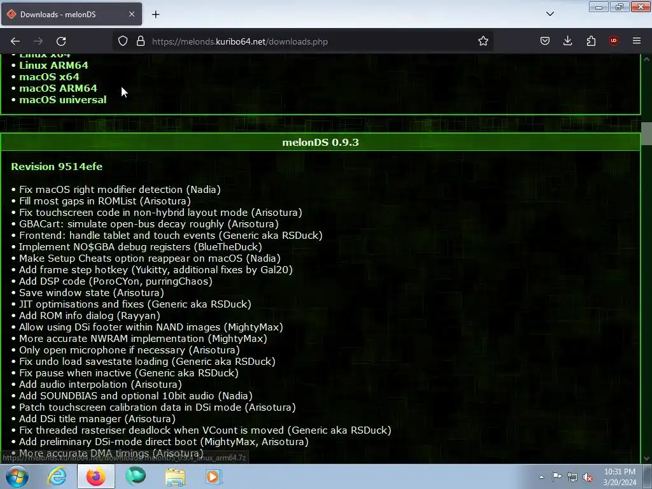Download the macOS ARM64 build
652x489 pixels.
click(x=58, y=88)
